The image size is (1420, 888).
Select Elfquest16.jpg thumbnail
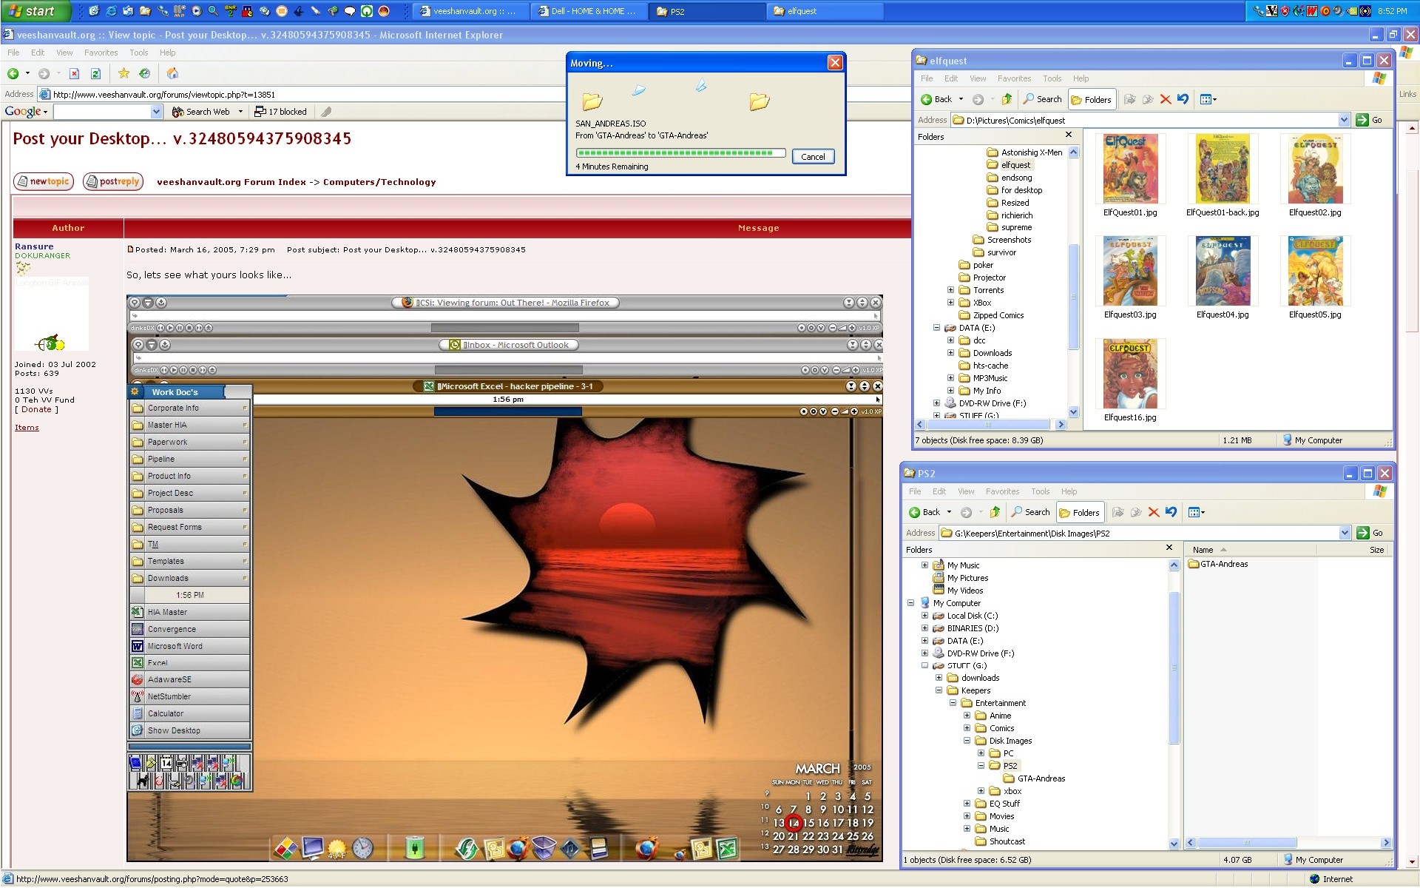click(1130, 374)
